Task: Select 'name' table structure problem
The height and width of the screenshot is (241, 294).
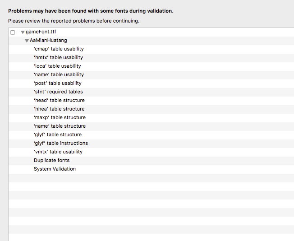Action: coord(60,126)
